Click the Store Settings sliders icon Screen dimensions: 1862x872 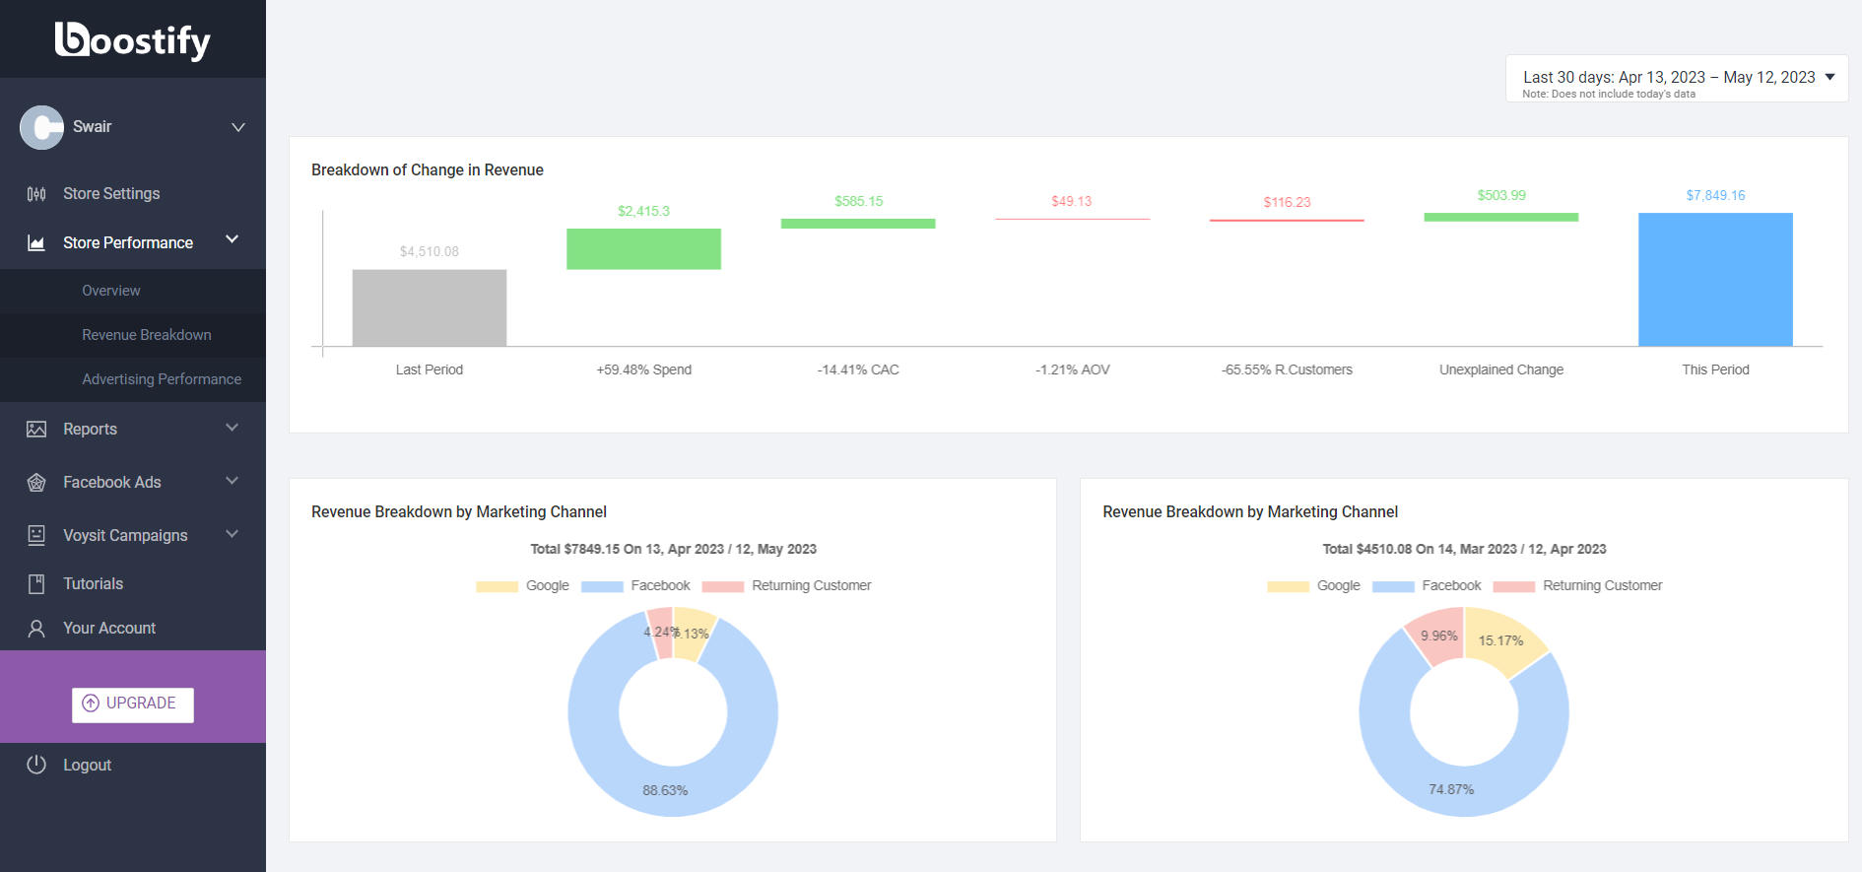click(36, 194)
